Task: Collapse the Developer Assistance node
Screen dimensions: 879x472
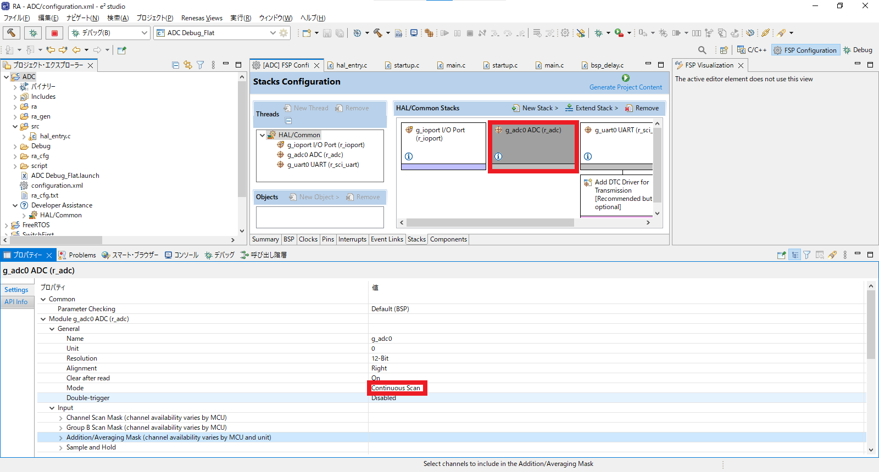Action: (15, 205)
